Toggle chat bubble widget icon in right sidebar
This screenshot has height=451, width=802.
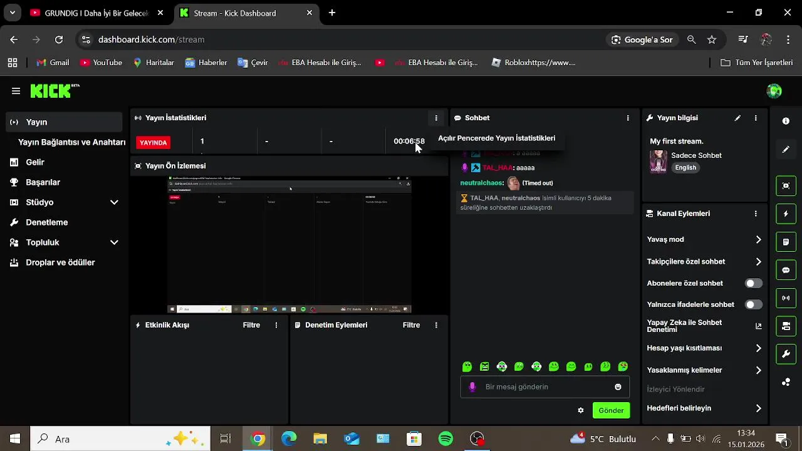[786, 270]
